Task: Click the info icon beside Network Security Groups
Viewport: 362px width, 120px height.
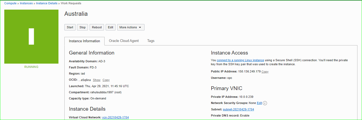Action: (265, 103)
